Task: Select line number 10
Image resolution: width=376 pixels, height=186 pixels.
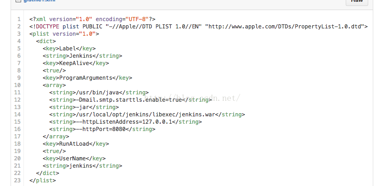Action: 17,85
